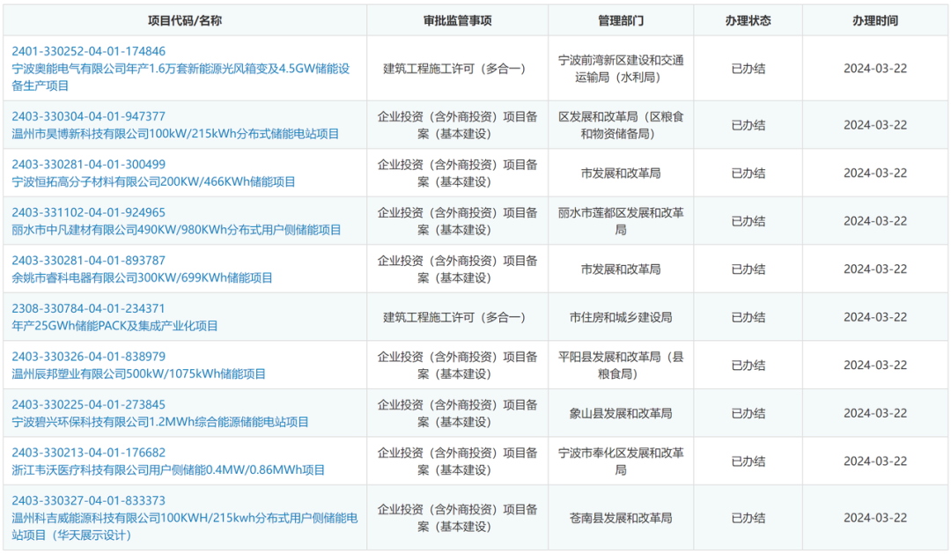Open 宁波碧兴环保科技 1.2MWh 综合能源储能电站项目

[160, 422]
